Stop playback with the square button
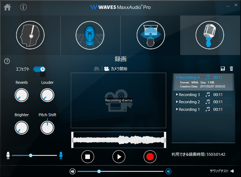Image resolution: width=241 pixels, height=177 pixels. point(88,157)
